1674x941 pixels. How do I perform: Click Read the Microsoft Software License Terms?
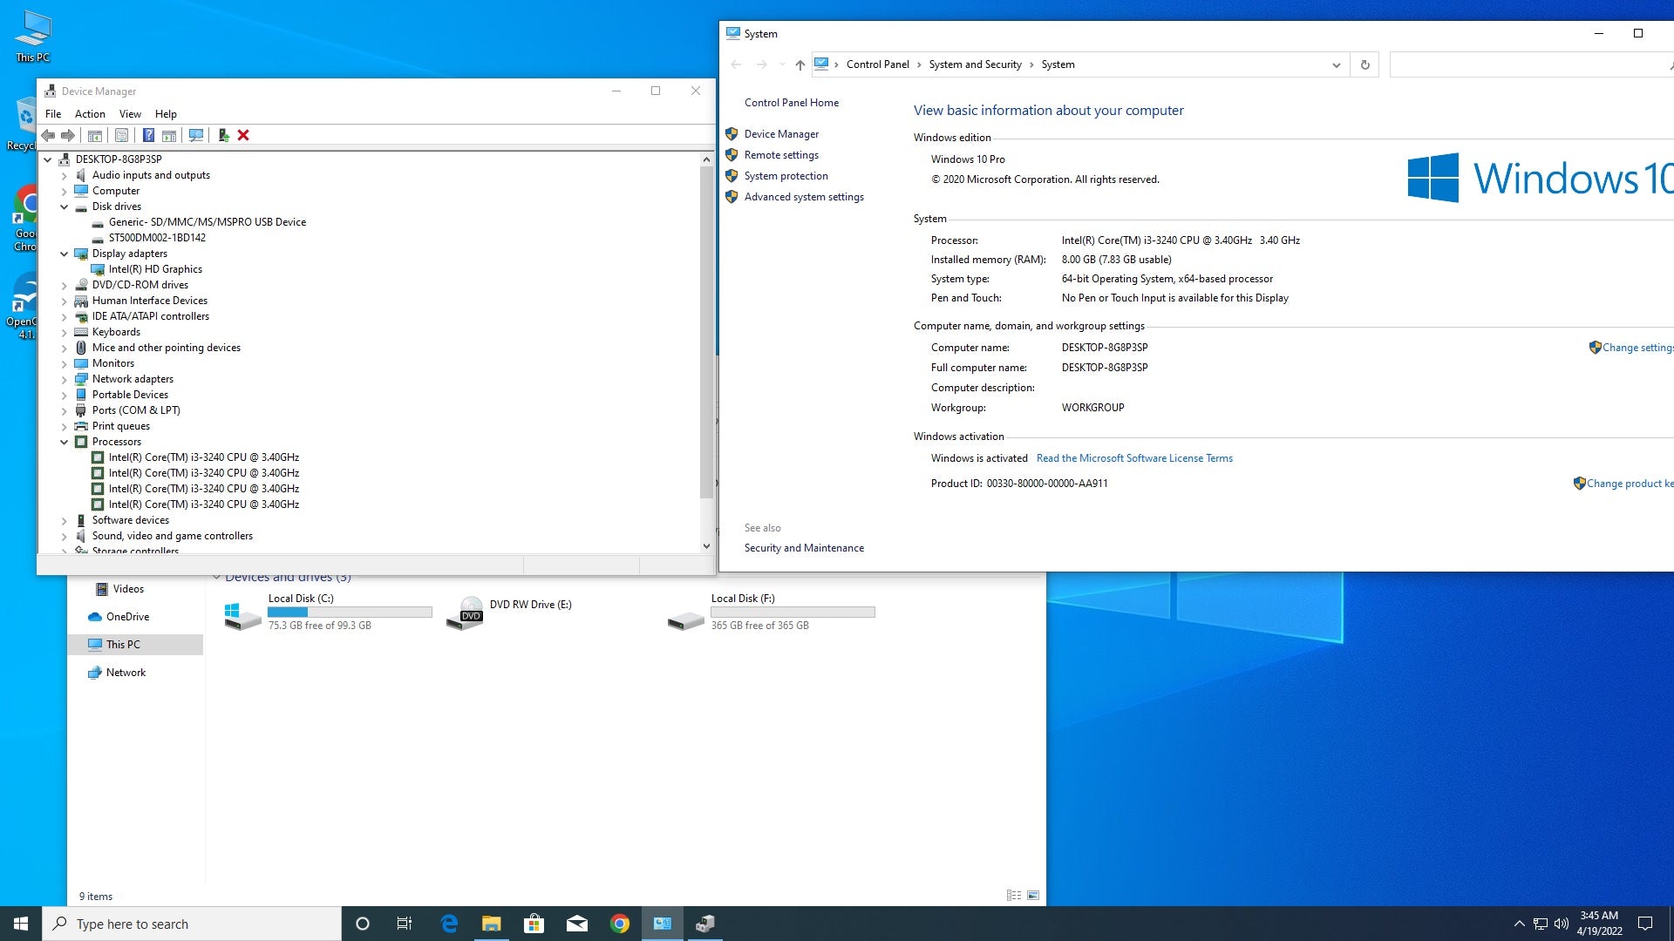[x=1134, y=457]
